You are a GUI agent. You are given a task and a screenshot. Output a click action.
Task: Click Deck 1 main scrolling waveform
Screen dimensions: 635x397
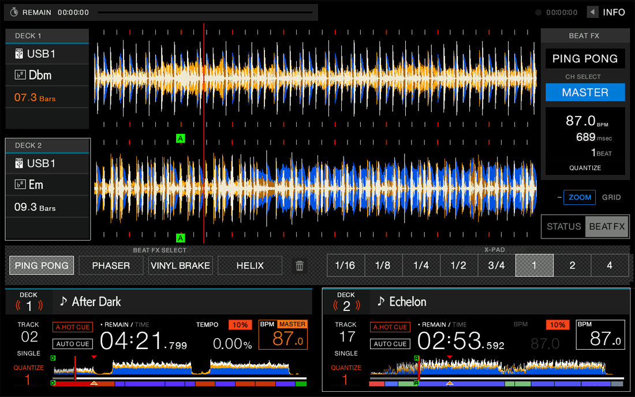point(315,78)
